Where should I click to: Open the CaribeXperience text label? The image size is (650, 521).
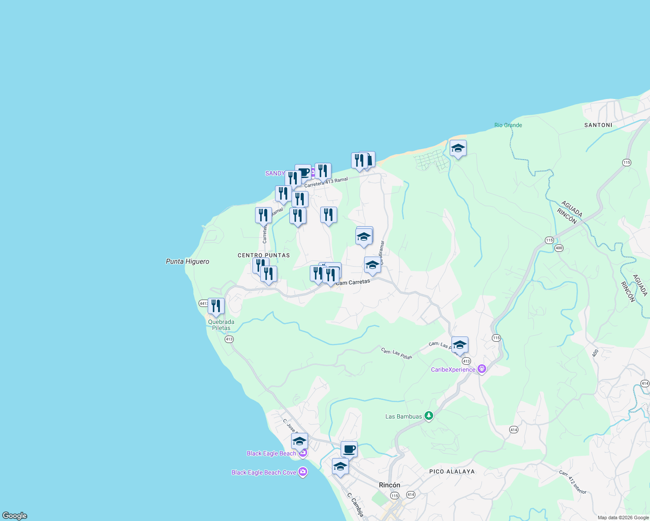(x=453, y=369)
